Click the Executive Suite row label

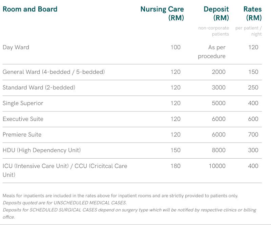coord(23,119)
